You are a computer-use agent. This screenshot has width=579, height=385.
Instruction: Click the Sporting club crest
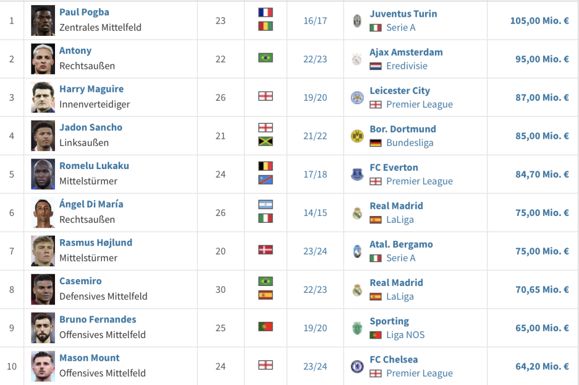pyautogui.click(x=357, y=328)
